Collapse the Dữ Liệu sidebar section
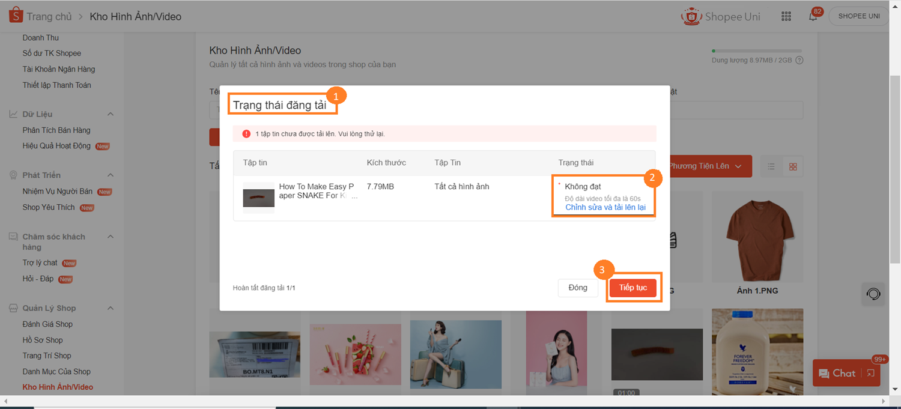The width and height of the screenshot is (901, 409). click(111, 114)
